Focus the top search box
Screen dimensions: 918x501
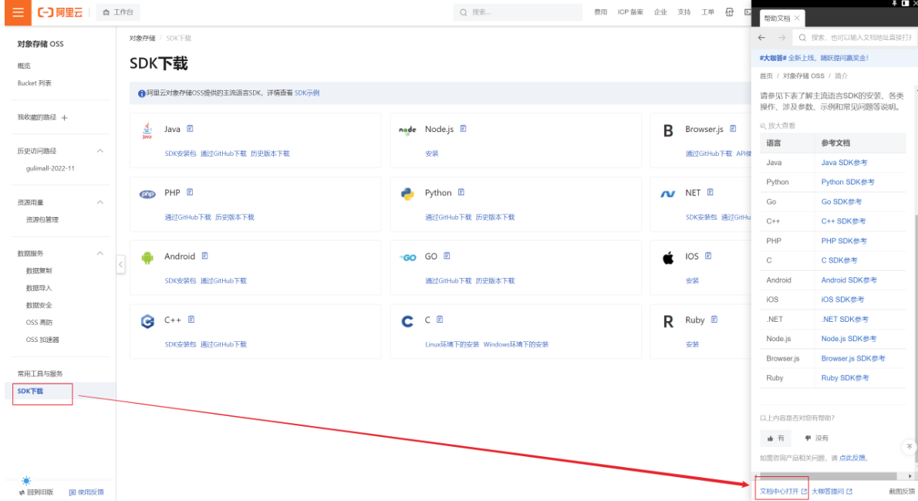(x=518, y=12)
